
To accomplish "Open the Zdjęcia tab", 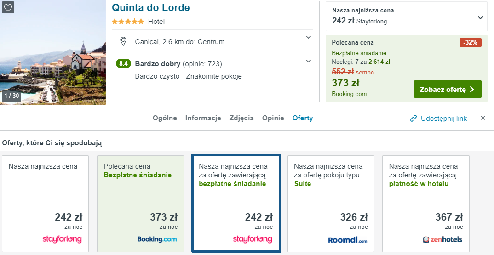I will (241, 118).
